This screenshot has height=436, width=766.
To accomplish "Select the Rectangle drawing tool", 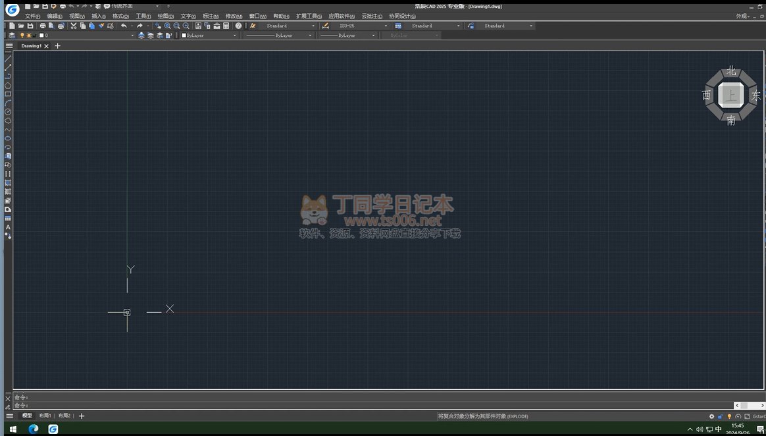I will tap(8, 94).
